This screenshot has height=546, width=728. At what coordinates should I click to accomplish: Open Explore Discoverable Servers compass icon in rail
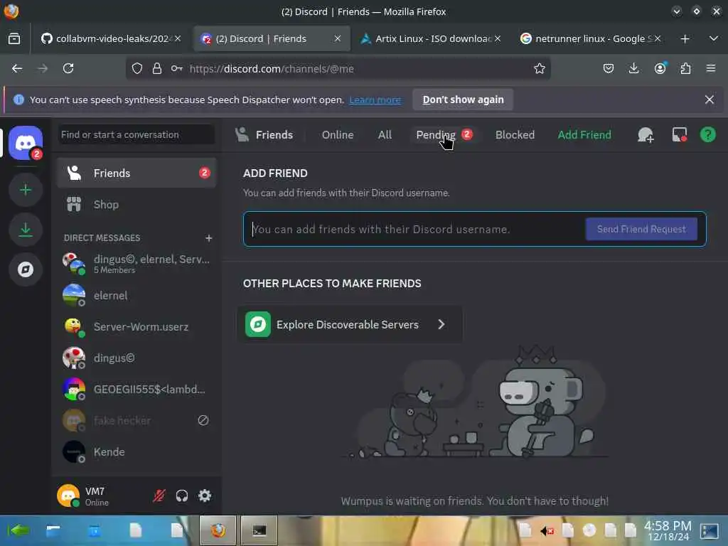pyautogui.click(x=26, y=269)
